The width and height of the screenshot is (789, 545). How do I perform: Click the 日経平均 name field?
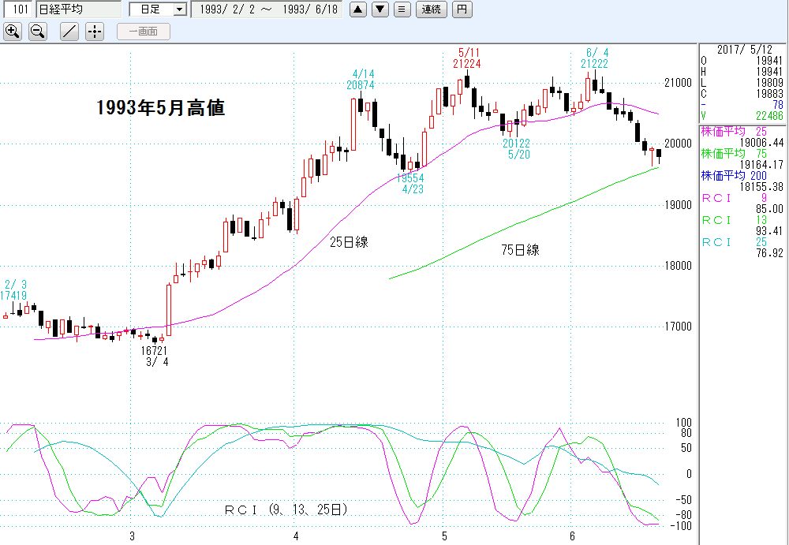tap(79, 9)
